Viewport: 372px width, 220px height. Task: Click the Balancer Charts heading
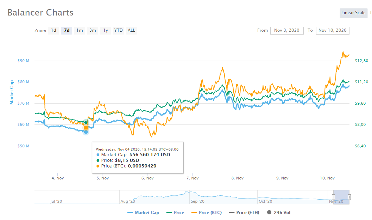[40, 13]
